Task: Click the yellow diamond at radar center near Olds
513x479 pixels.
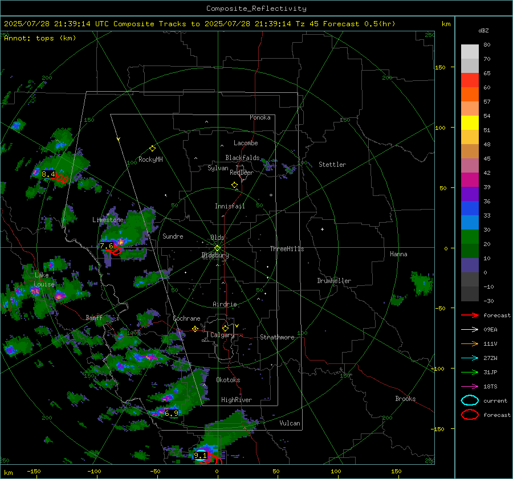Action: pos(218,248)
